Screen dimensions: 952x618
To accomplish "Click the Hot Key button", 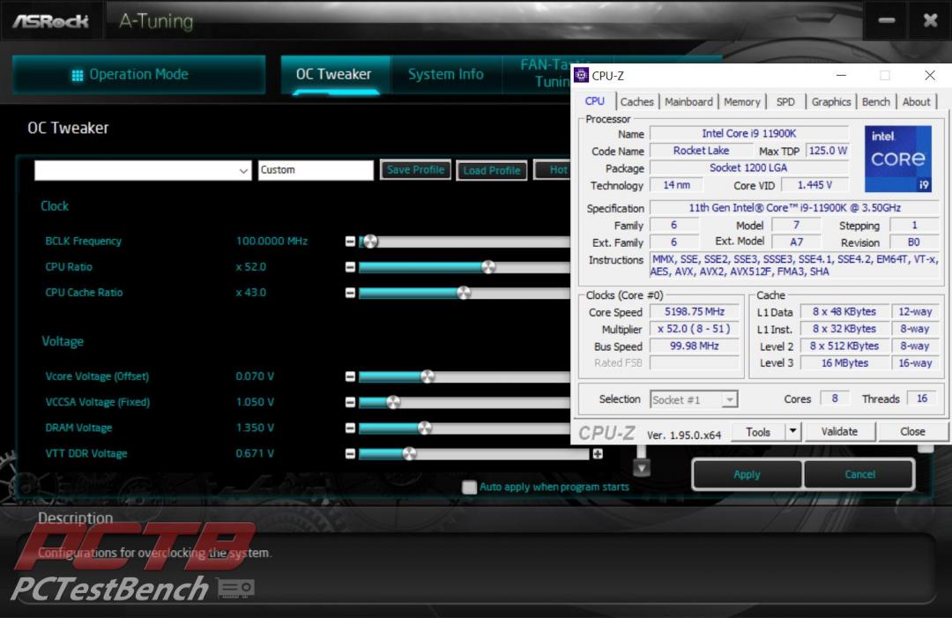I will (553, 170).
